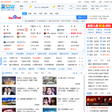Select the 新闻 search tab
Image resolution: width=112 pixels, height=112 pixels.
[x=30, y=14]
